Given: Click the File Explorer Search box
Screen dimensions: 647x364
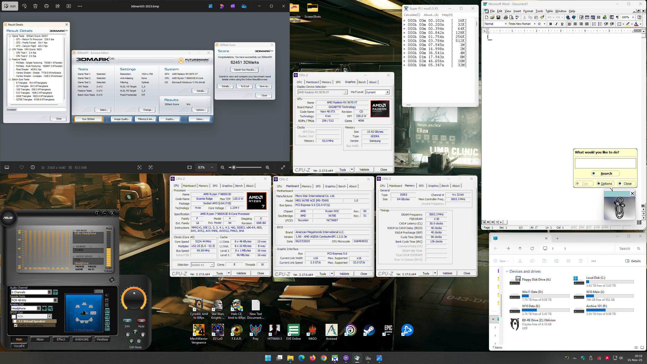Looking at the screenshot, I should point(629,248).
